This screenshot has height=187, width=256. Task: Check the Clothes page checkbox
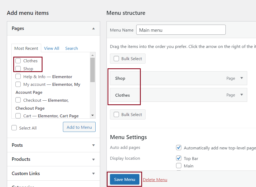click(18, 61)
